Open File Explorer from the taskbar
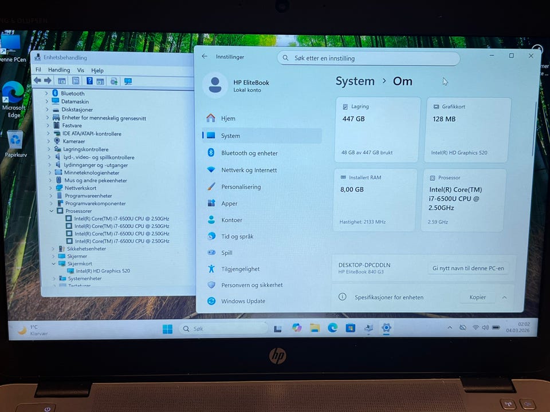Image resolution: width=550 pixels, height=412 pixels. click(x=315, y=328)
